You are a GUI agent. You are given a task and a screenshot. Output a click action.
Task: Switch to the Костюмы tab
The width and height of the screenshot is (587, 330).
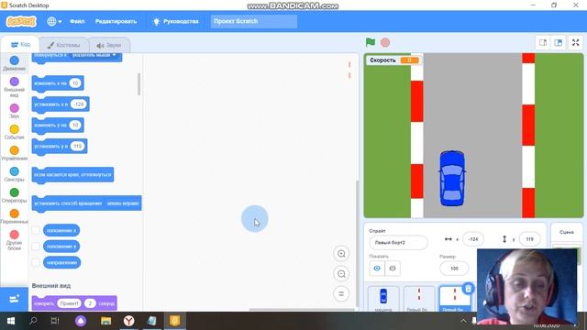click(x=64, y=45)
